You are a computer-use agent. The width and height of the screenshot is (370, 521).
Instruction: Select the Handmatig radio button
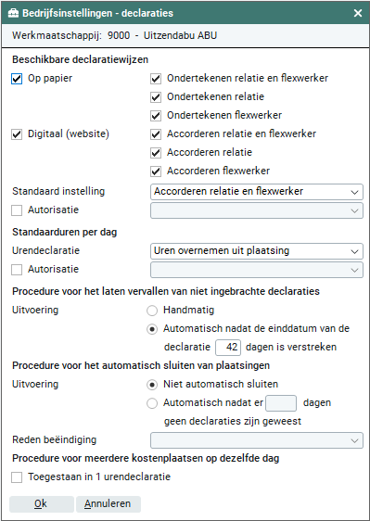152,311
